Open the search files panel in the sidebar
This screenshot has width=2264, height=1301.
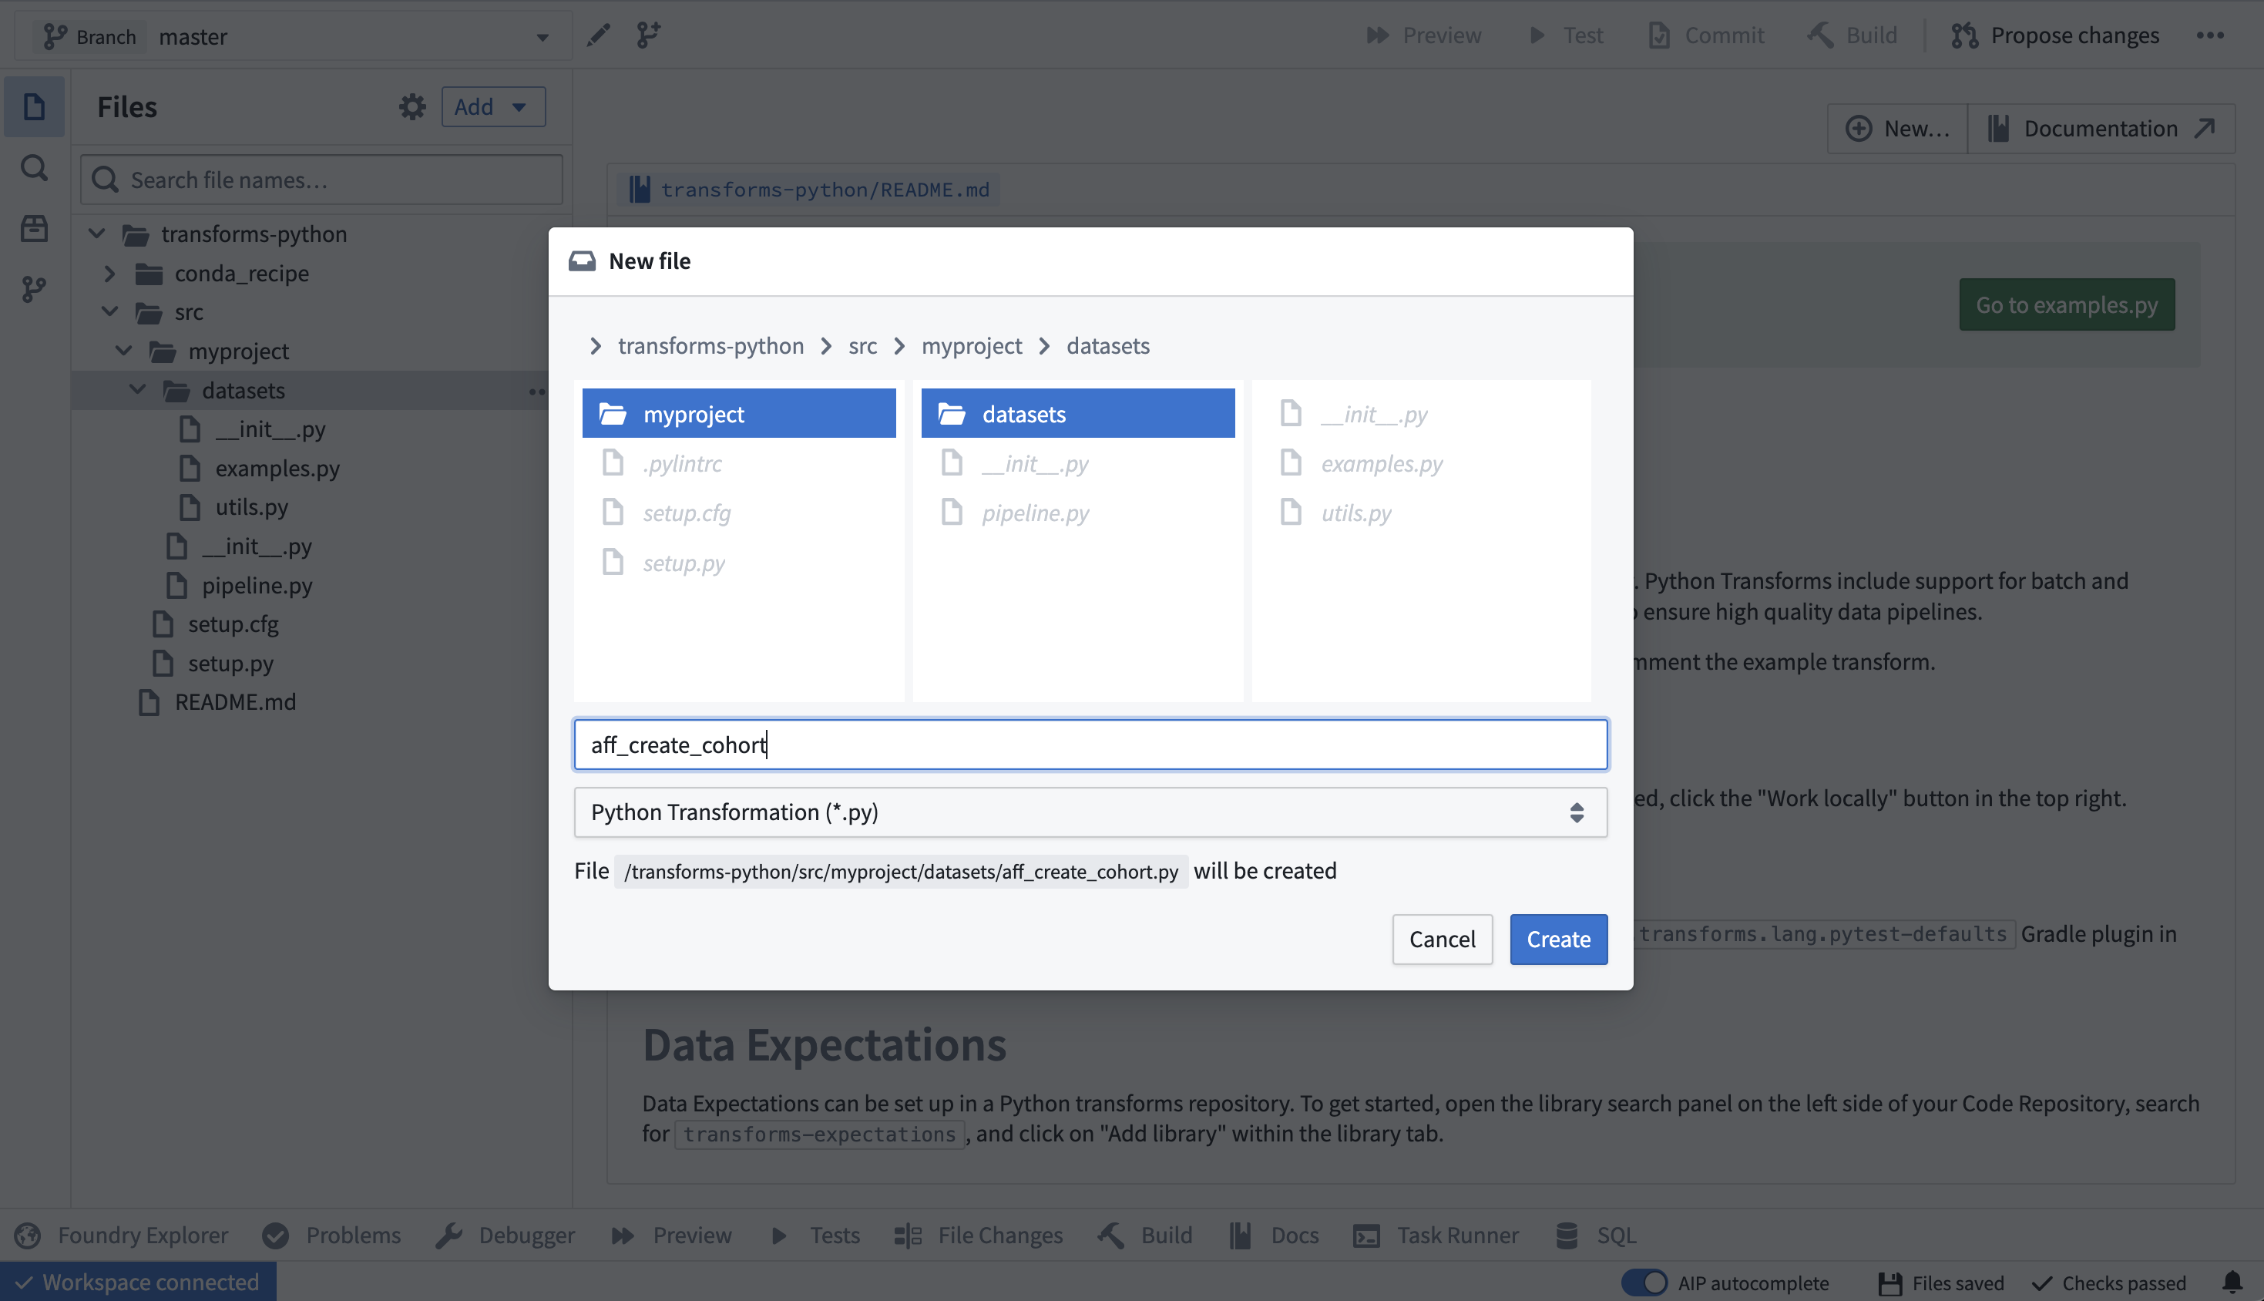click(x=33, y=168)
